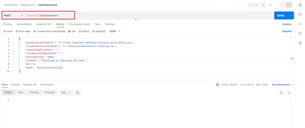The width and height of the screenshot is (305, 128).
Task: Click the Cookies link near Send
Action: click(x=287, y=24)
